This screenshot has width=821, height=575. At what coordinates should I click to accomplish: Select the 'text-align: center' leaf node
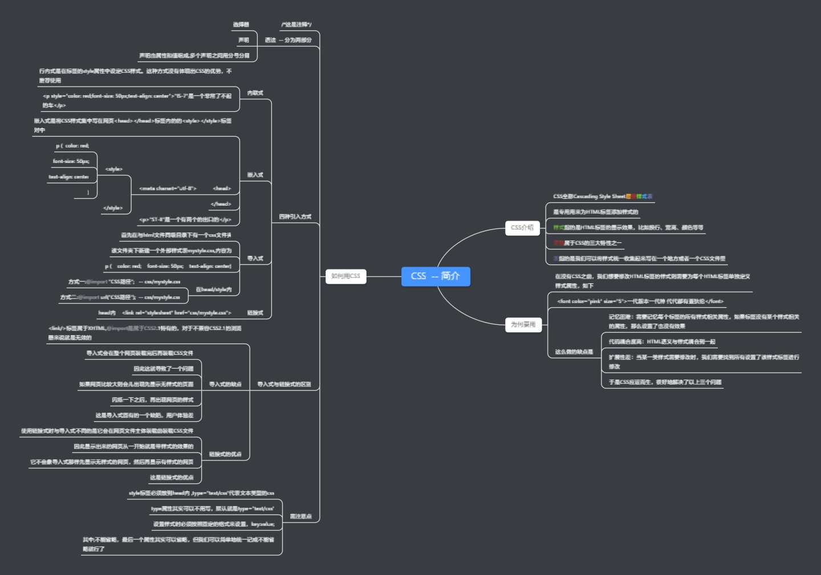tap(68, 177)
